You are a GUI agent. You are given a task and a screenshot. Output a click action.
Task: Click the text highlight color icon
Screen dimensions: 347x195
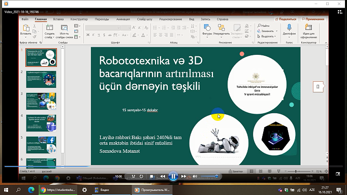[134, 35]
